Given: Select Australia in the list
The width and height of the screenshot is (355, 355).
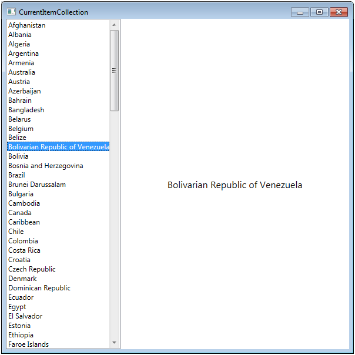Looking at the screenshot, I should [x=58, y=72].
